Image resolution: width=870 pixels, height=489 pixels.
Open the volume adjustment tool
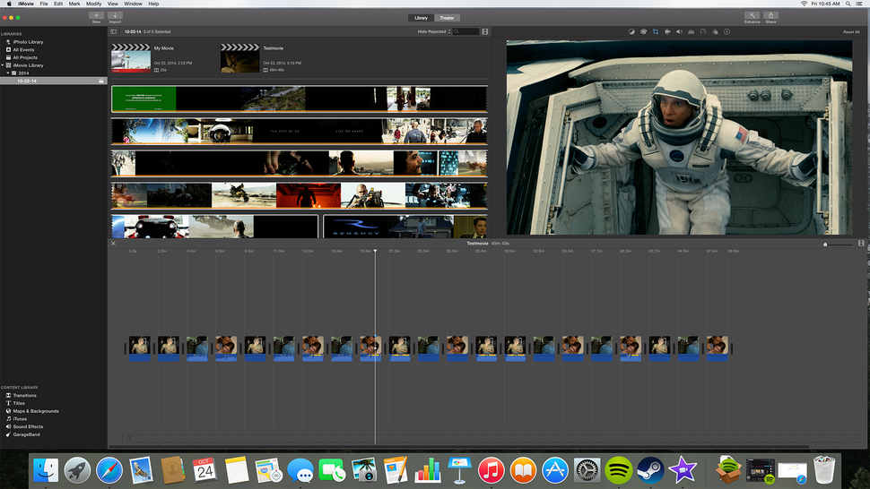[x=679, y=31]
